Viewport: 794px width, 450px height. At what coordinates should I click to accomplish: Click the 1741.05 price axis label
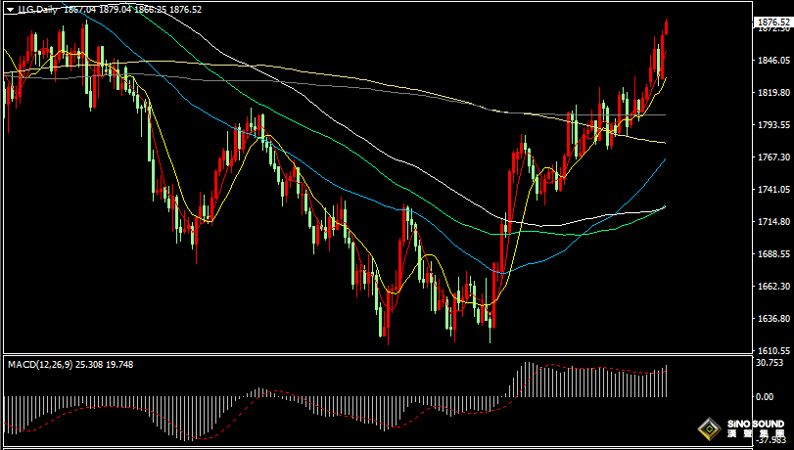tap(772, 190)
